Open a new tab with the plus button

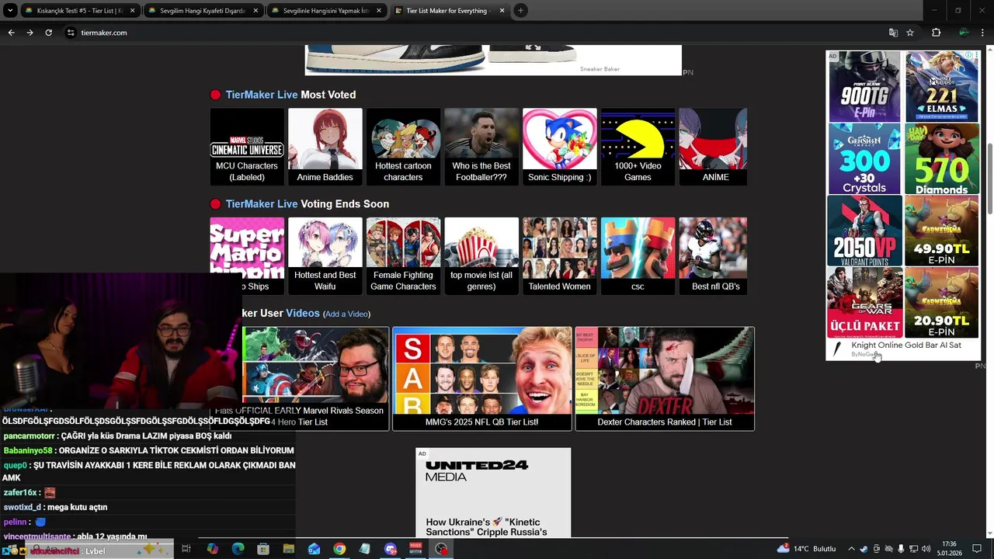pyautogui.click(x=520, y=11)
